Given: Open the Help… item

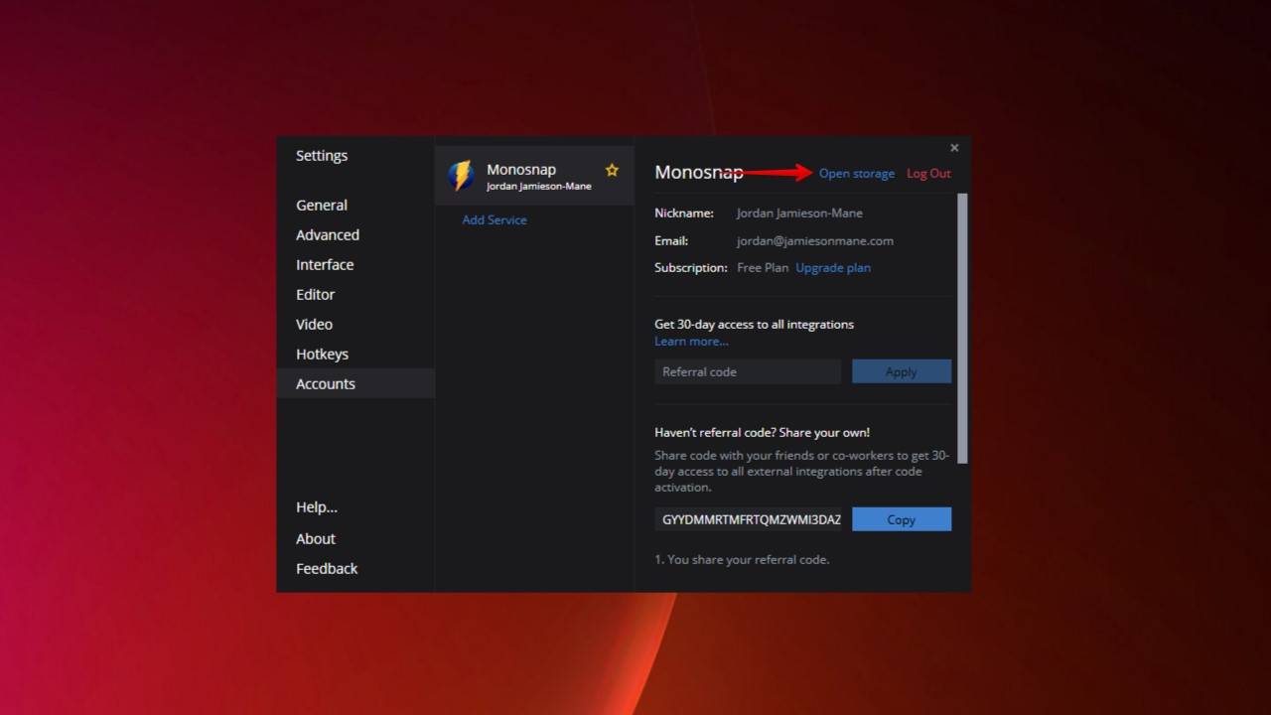Looking at the screenshot, I should click(x=317, y=507).
